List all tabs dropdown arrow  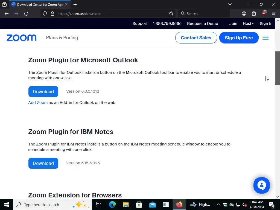(x=230, y=4)
